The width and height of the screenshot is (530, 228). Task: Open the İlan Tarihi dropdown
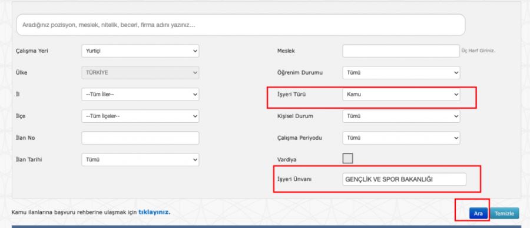(140, 159)
